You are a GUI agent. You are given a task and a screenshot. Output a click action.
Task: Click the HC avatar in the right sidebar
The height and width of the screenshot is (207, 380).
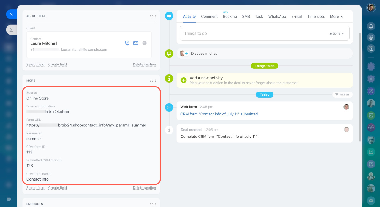(x=371, y=79)
